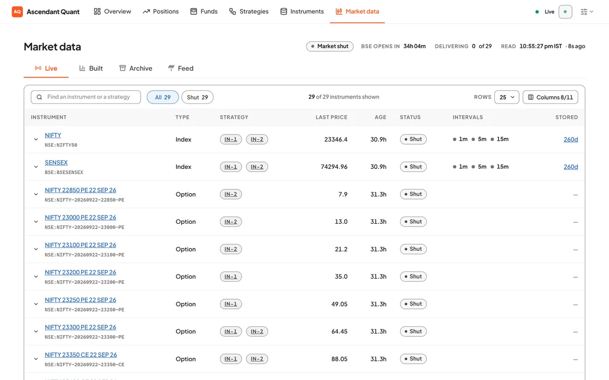609x380 pixels.
Task: Open NIFTY 22850 PE 22 SEP 26 link
Action: coord(80,190)
